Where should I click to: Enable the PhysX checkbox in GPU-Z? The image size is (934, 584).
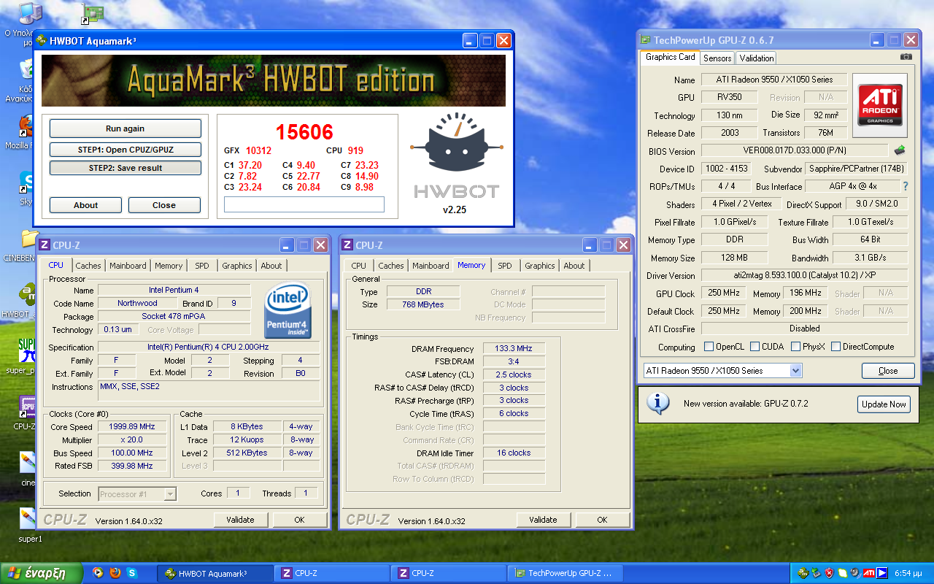tap(795, 347)
